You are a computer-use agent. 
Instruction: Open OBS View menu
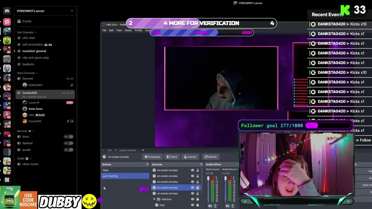(x=119, y=30)
